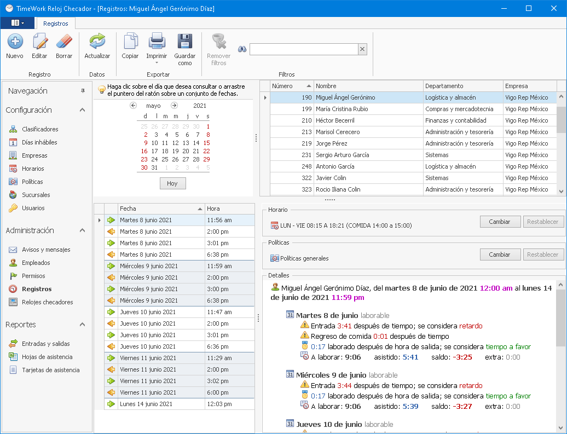This screenshot has width=567, height=434.
Task: Click Cambiar in the Horario section
Action: [499, 222]
